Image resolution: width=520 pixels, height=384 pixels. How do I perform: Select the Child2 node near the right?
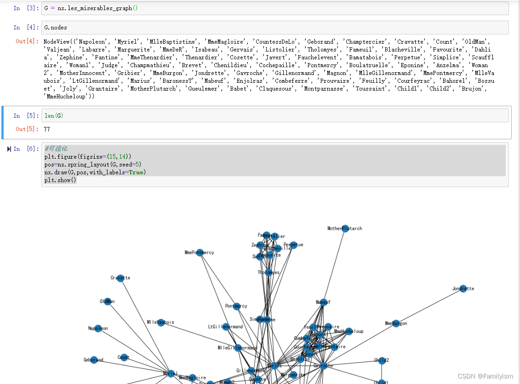point(382,361)
